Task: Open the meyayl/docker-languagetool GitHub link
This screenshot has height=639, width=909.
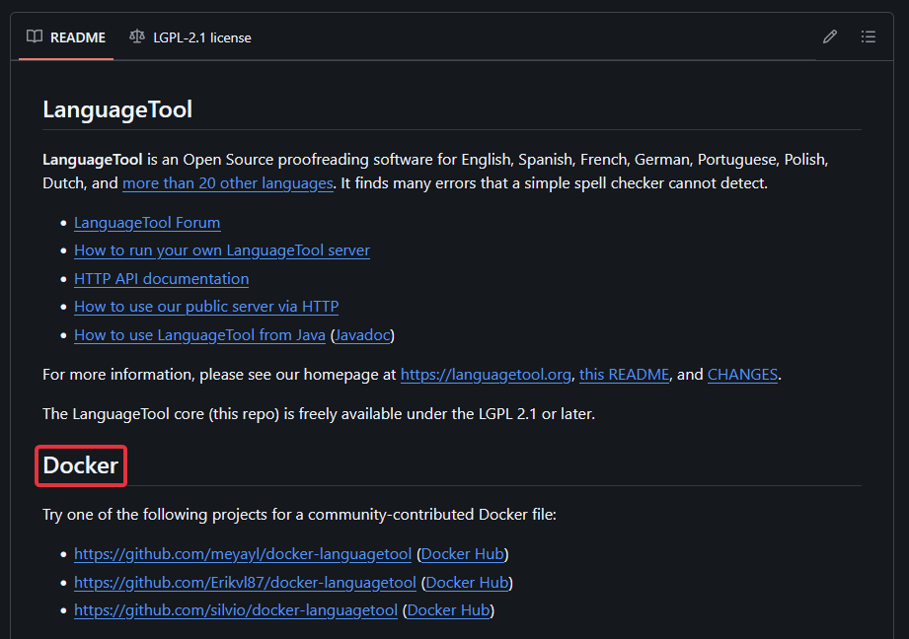Action: 243,554
